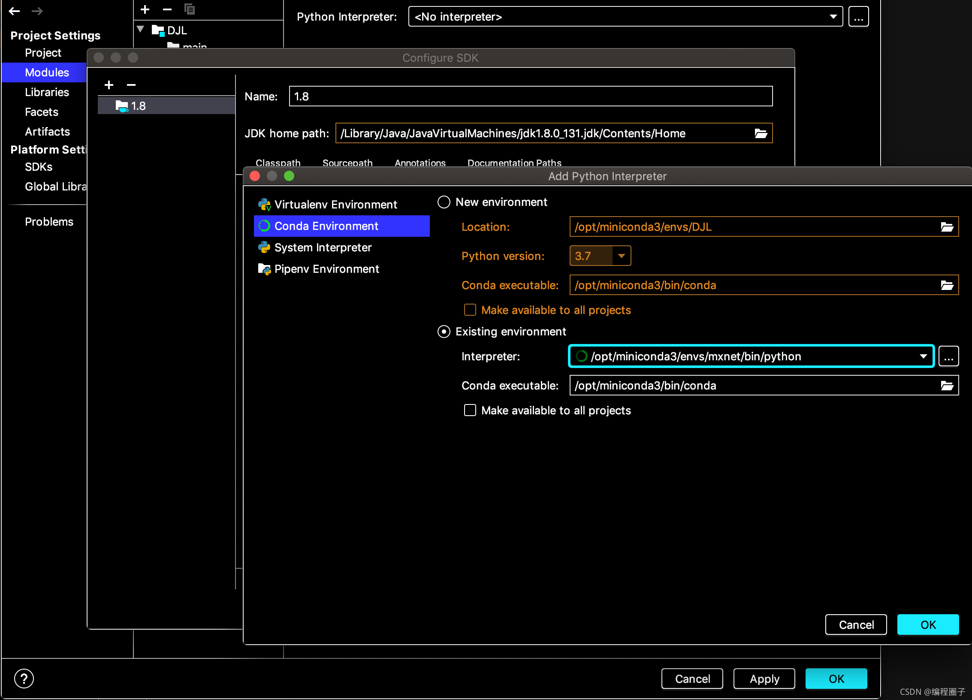The width and height of the screenshot is (972, 700).
Task: Select the Existing environment radio button
Action: click(x=444, y=332)
